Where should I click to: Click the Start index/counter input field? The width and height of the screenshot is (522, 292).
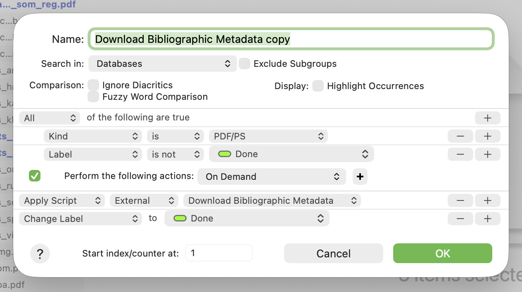click(218, 253)
